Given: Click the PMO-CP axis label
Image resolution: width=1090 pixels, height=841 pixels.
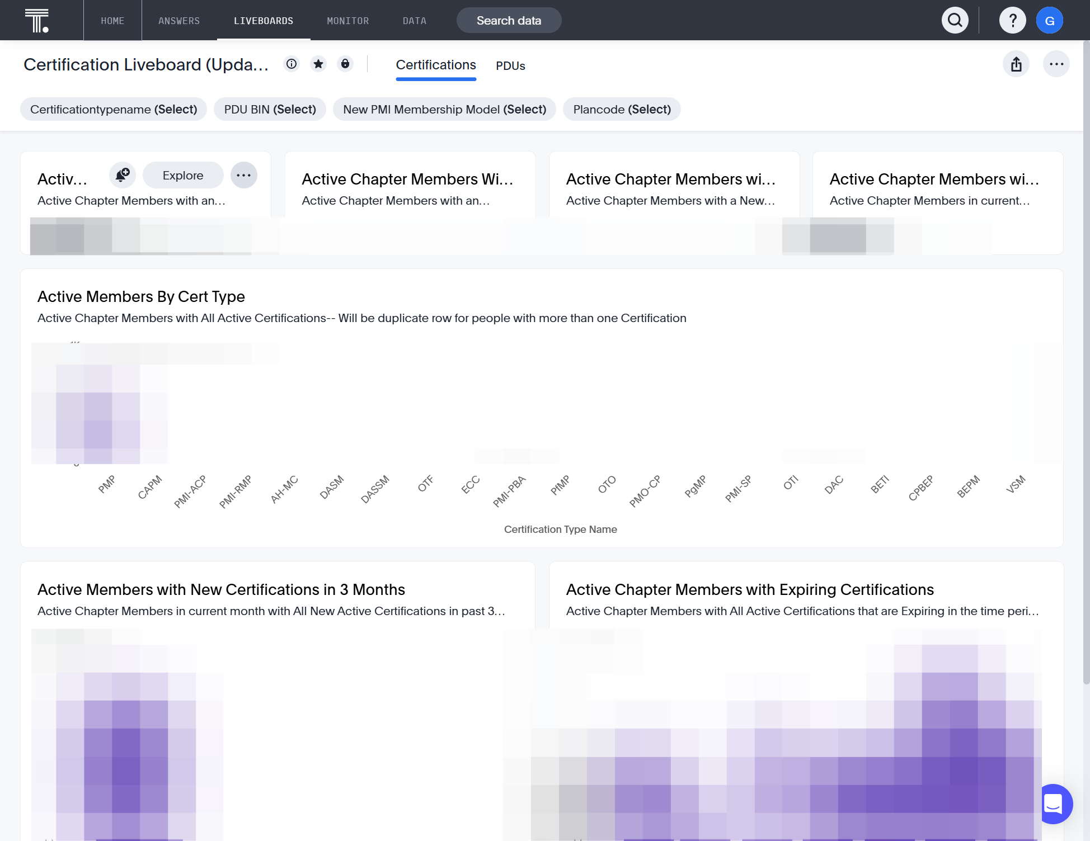Looking at the screenshot, I should tap(645, 491).
